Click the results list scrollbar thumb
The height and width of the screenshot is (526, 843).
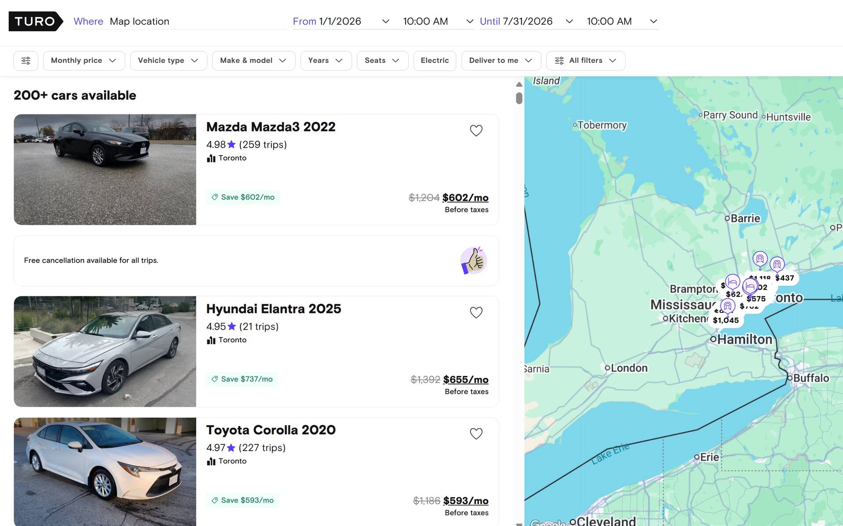[x=519, y=98]
